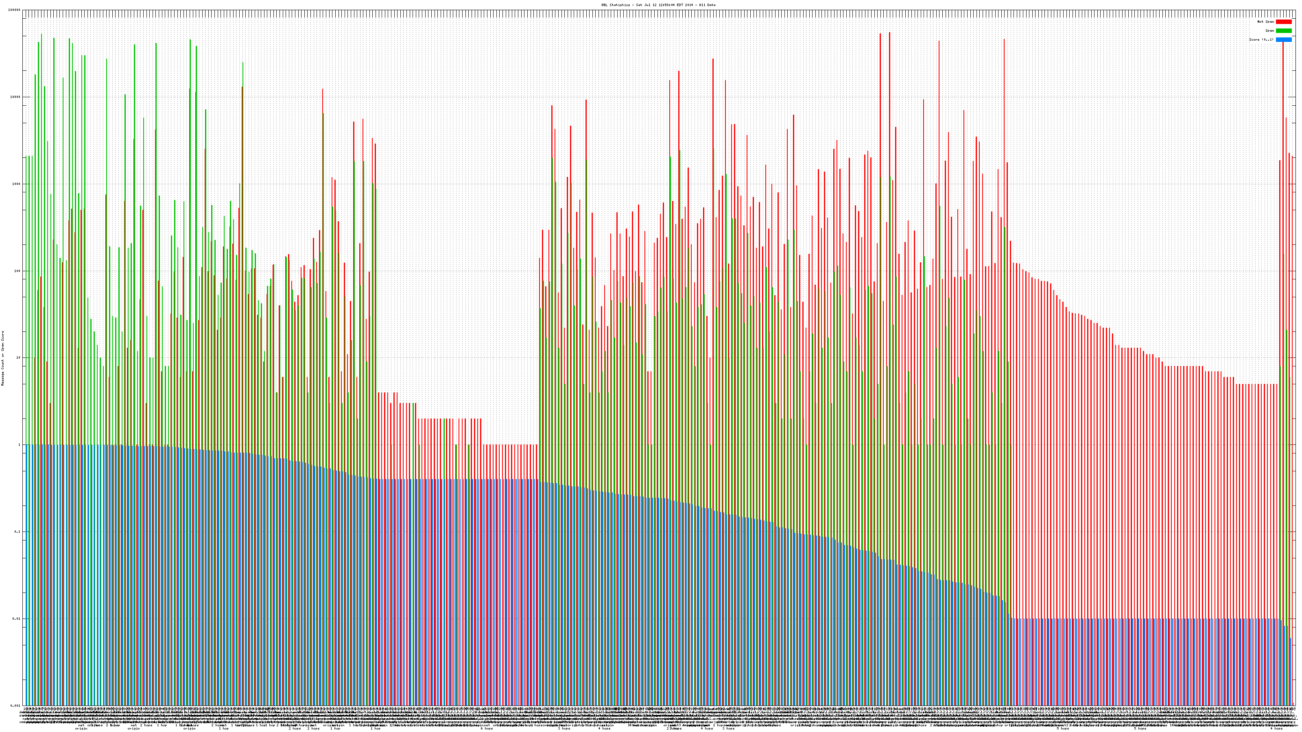The height and width of the screenshot is (732, 1302).
Task: Click the 10000 y-axis tick label
Action: (x=16, y=97)
